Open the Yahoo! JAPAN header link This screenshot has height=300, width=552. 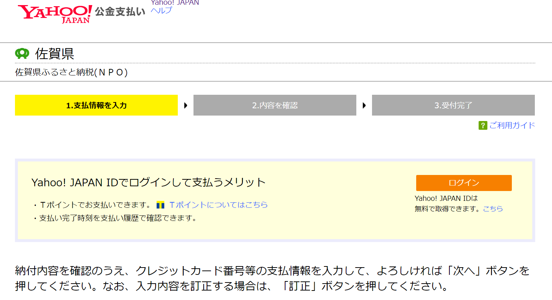click(175, 3)
